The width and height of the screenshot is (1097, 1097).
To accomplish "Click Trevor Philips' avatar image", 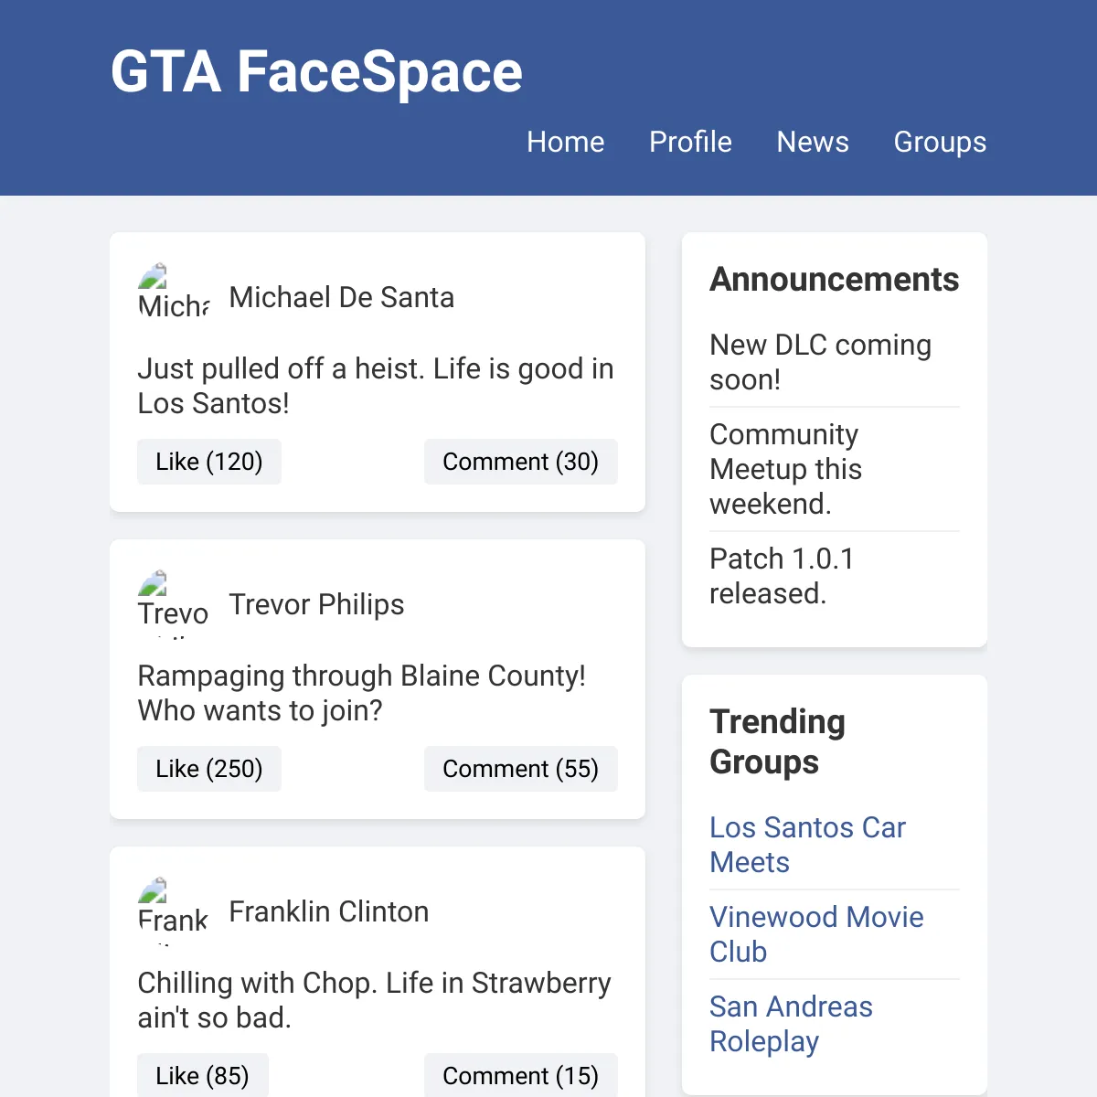I will 174,604.
